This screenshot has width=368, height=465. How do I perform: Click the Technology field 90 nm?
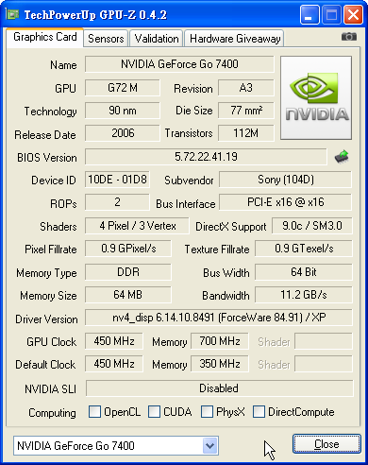123,111
